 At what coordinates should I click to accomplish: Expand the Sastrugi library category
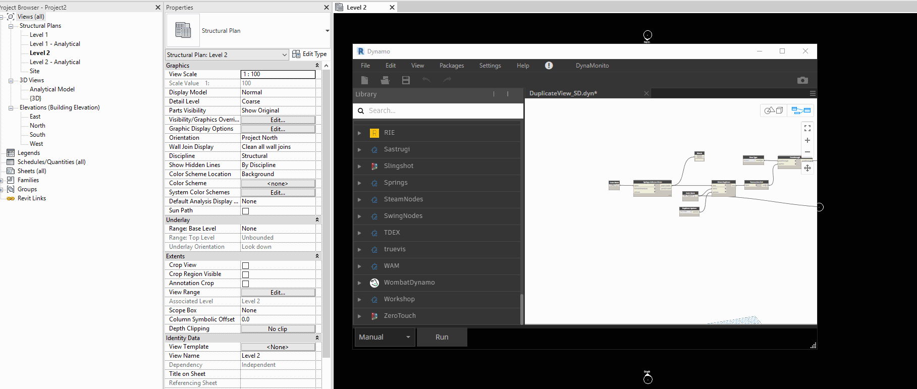pyautogui.click(x=359, y=150)
